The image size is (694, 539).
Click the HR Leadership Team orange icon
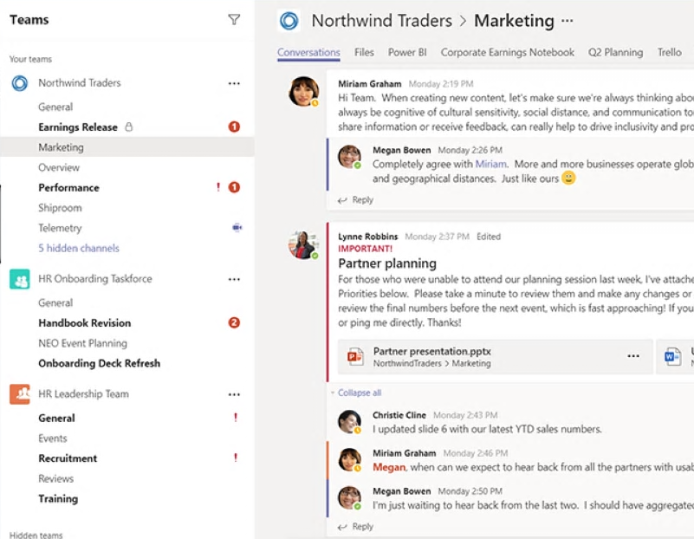point(19,393)
